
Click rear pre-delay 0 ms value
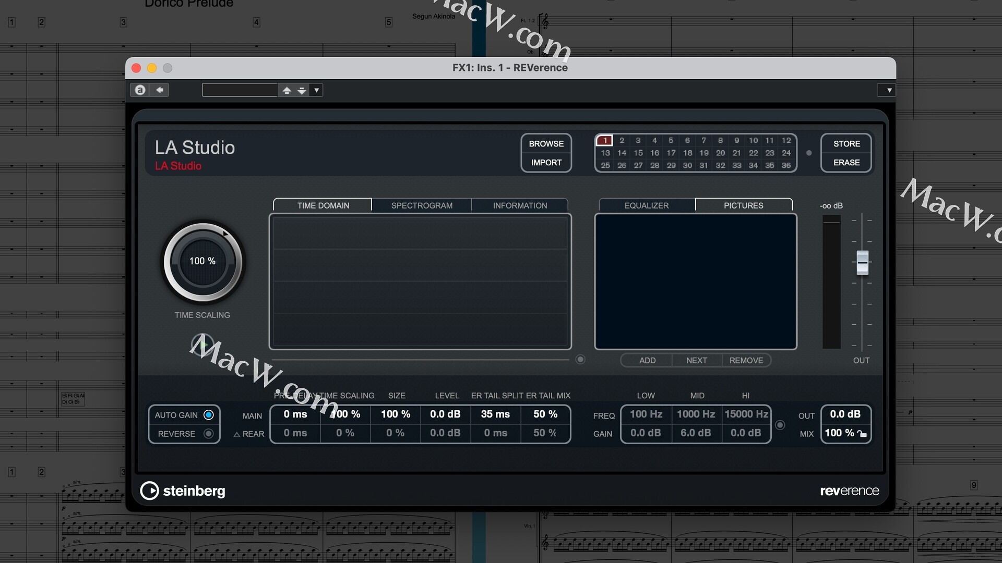[x=295, y=433]
